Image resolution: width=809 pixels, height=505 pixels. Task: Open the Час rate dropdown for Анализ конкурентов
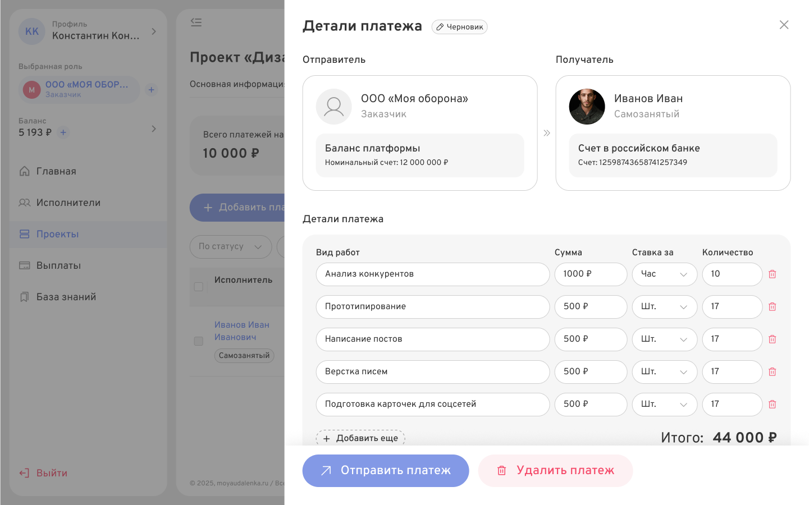pyautogui.click(x=665, y=274)
